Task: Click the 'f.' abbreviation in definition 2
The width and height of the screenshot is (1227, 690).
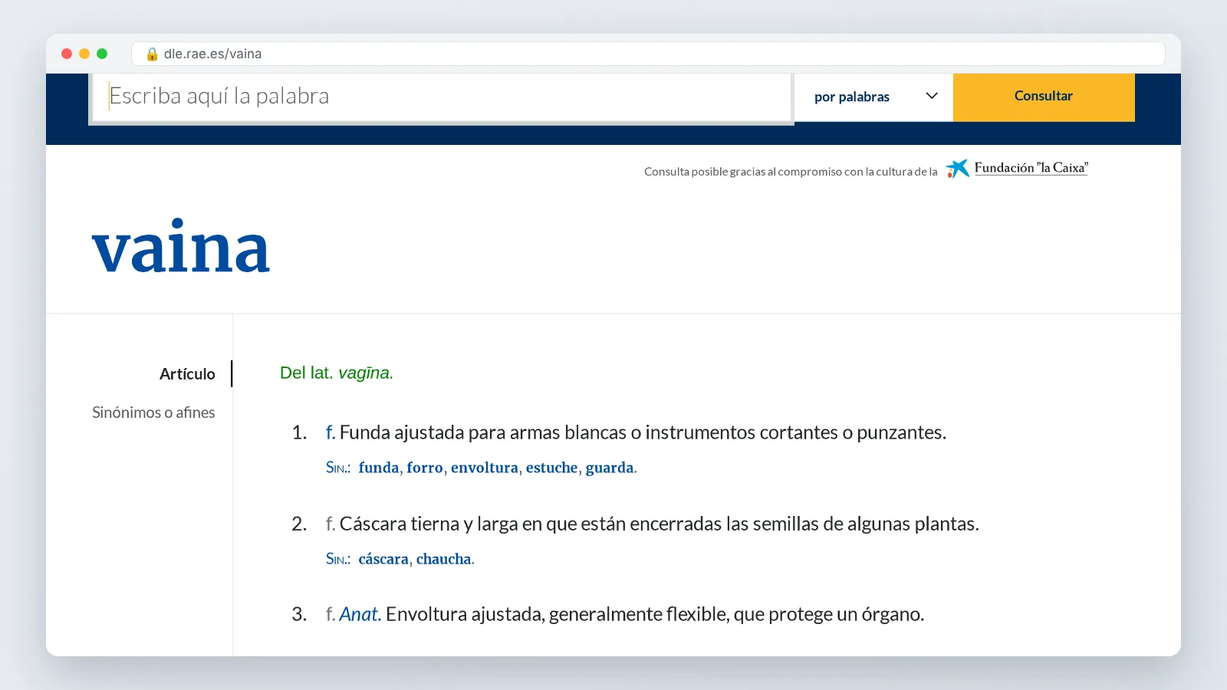Action: click(x=331, y=524)
